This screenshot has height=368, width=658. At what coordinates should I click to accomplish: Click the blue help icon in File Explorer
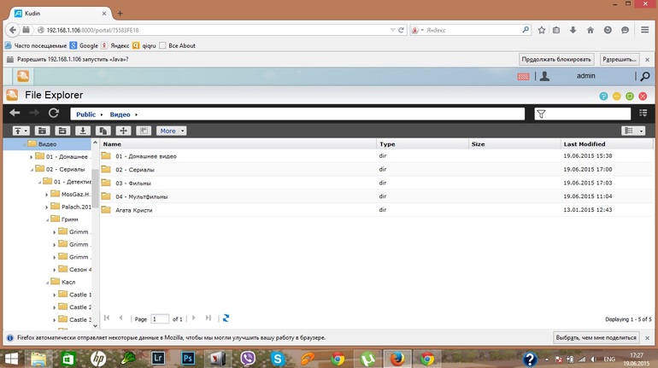point(604,96)
